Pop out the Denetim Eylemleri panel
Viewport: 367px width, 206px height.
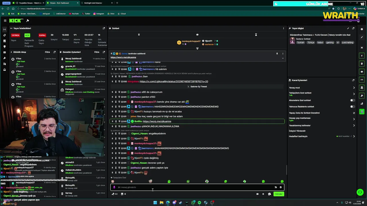(x=104, y=52)
